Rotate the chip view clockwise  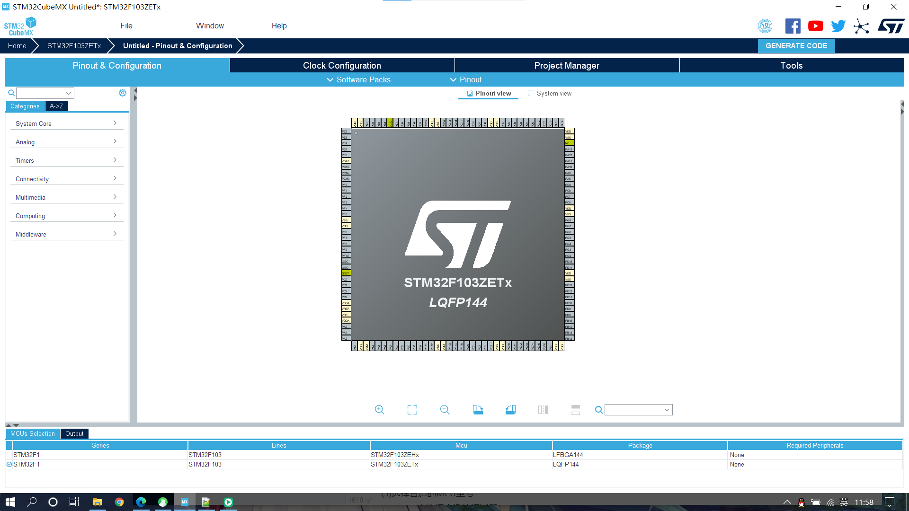pyautogui.click(x=478, y=410)
